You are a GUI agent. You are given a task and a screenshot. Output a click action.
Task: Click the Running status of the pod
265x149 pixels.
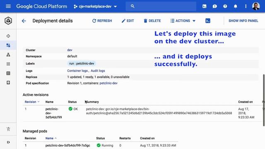(105, 145)
